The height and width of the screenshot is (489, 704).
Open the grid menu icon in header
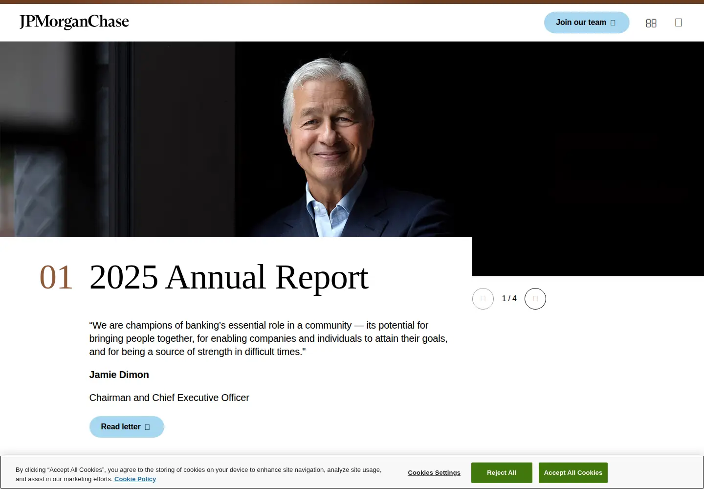(651, 23)
